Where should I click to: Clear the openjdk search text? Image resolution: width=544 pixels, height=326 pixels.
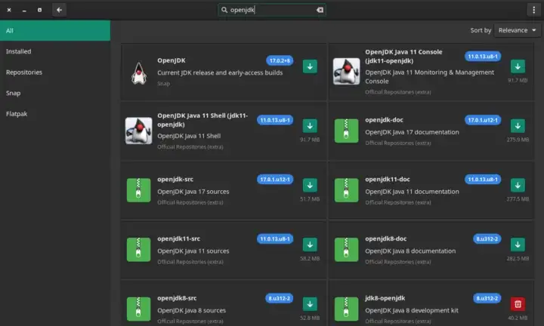tap(320, 10)
